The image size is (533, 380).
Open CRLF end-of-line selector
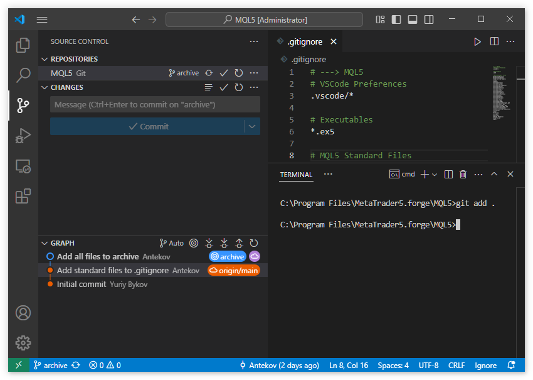(x=456, y=365)
